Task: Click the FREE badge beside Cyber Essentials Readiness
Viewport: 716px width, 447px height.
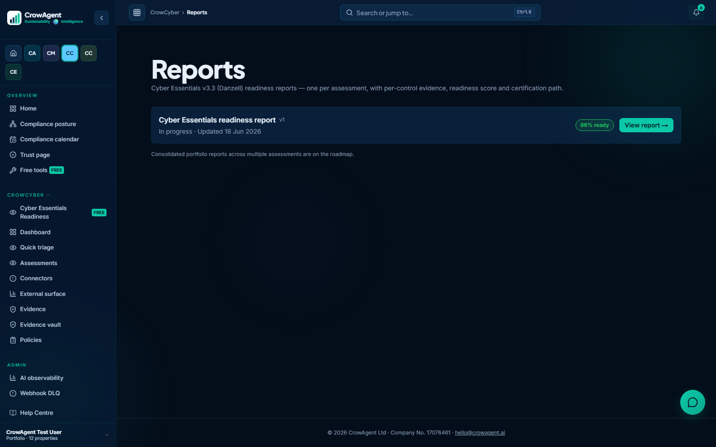Action: 99,213
